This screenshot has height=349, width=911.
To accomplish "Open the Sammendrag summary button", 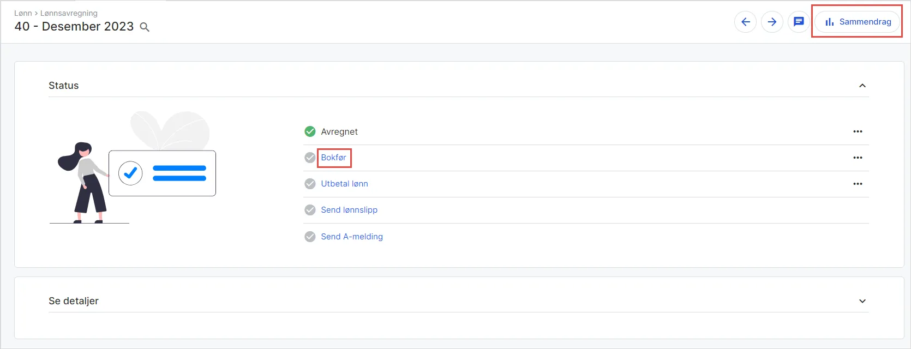I will (x=858, y=22).
